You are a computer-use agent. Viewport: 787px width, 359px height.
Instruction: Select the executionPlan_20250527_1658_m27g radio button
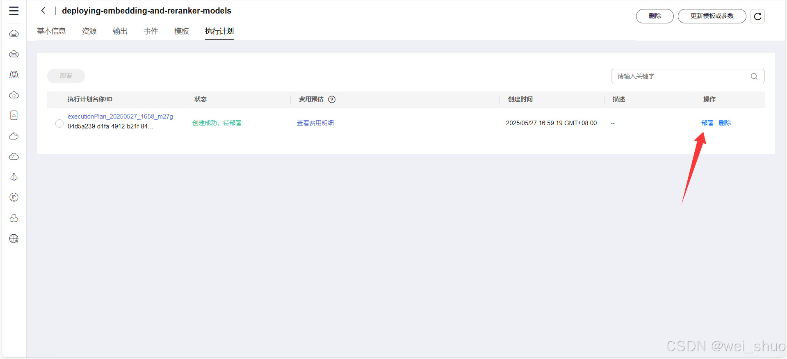tap(59, 123)
